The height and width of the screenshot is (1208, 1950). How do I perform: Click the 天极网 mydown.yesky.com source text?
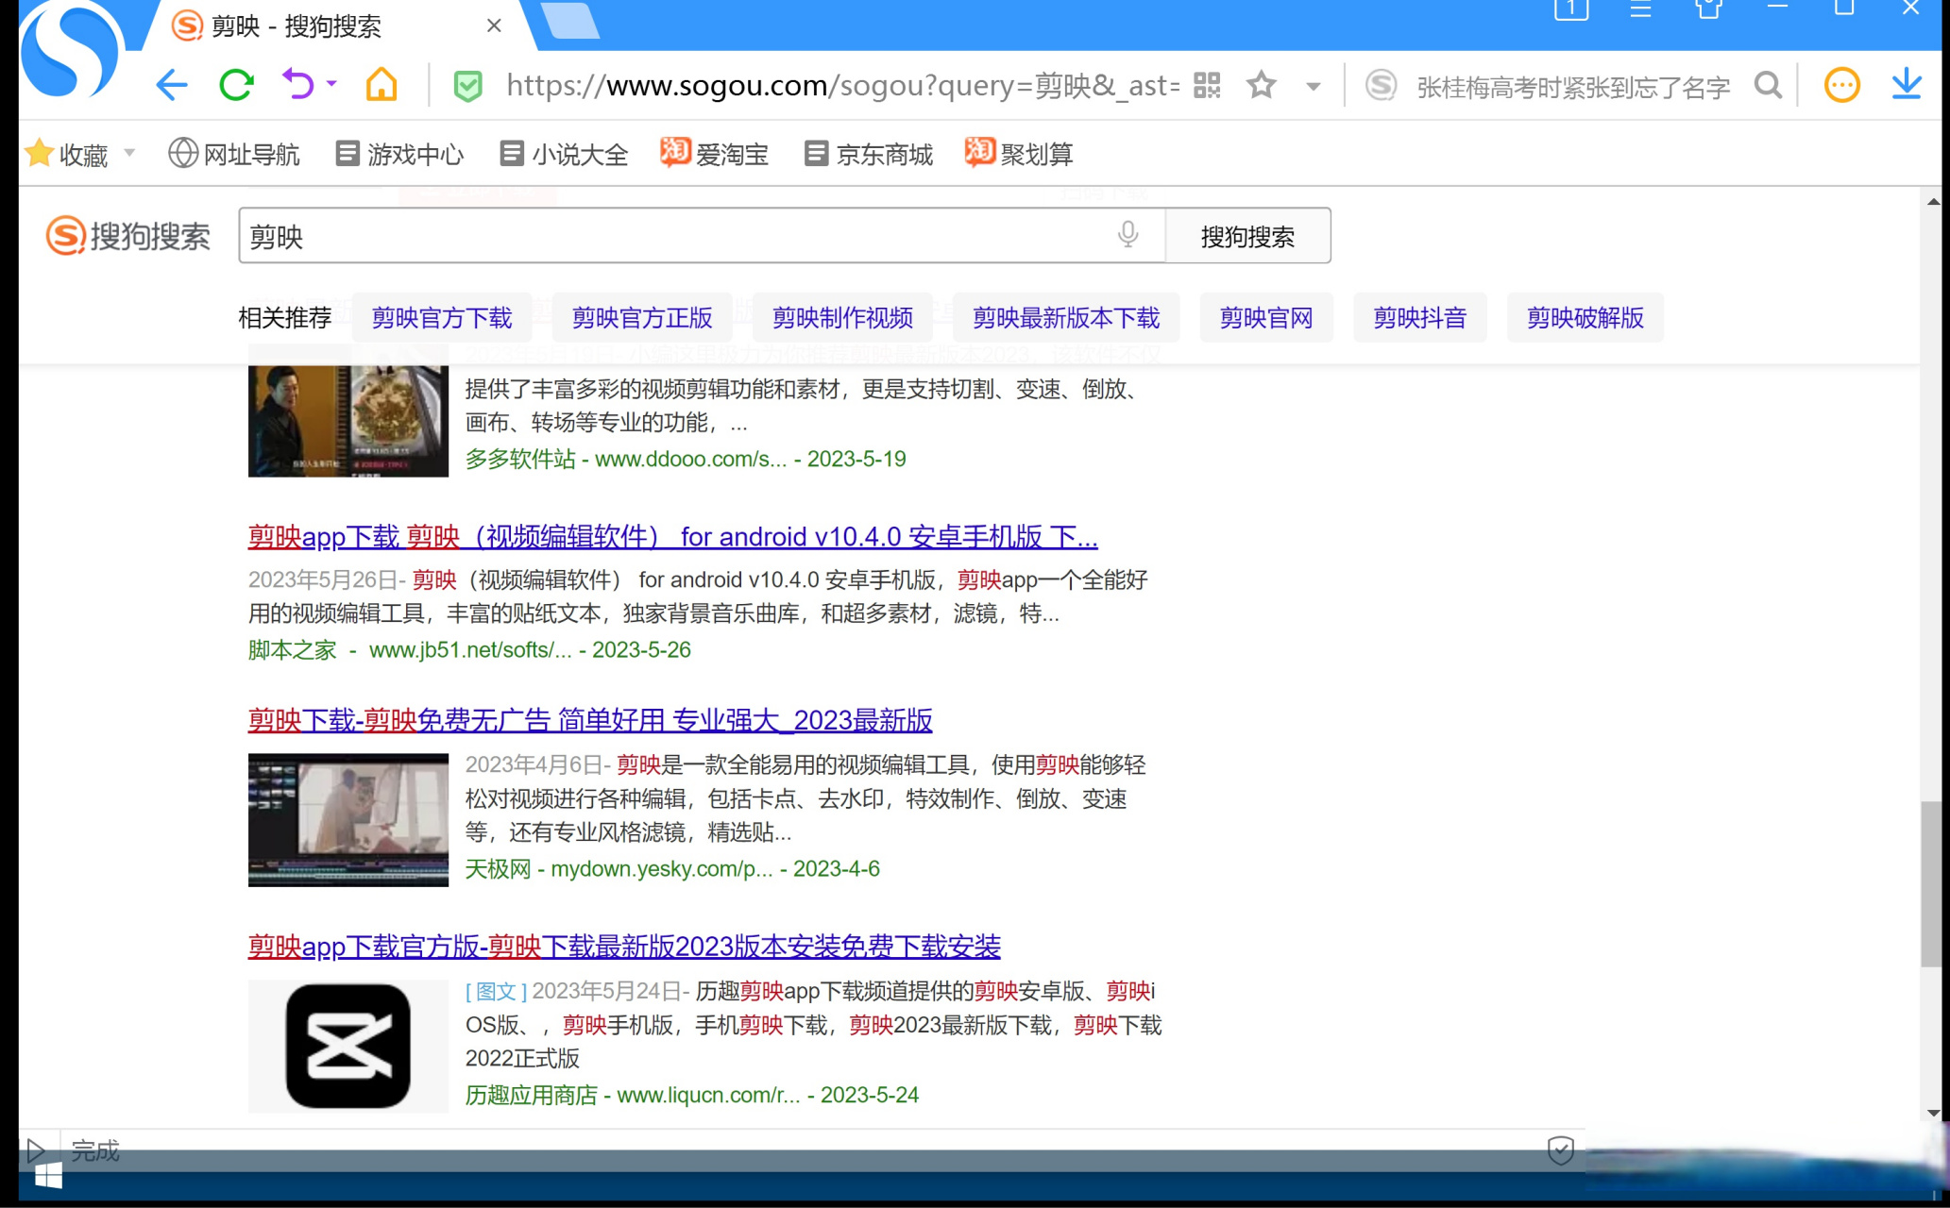(x=672, y=869)
